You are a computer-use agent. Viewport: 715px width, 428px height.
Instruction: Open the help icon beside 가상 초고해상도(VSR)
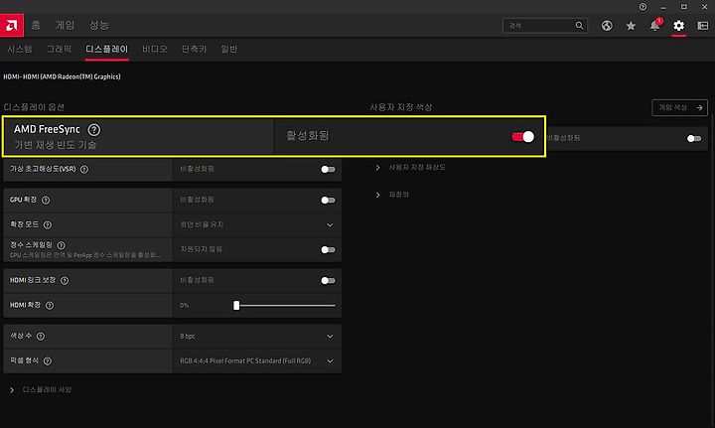[x=84, y=169]
